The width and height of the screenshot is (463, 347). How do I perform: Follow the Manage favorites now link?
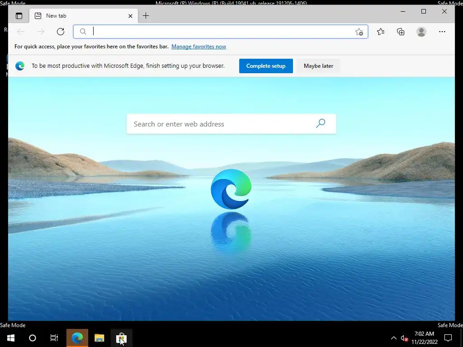(x=199, y=47)
